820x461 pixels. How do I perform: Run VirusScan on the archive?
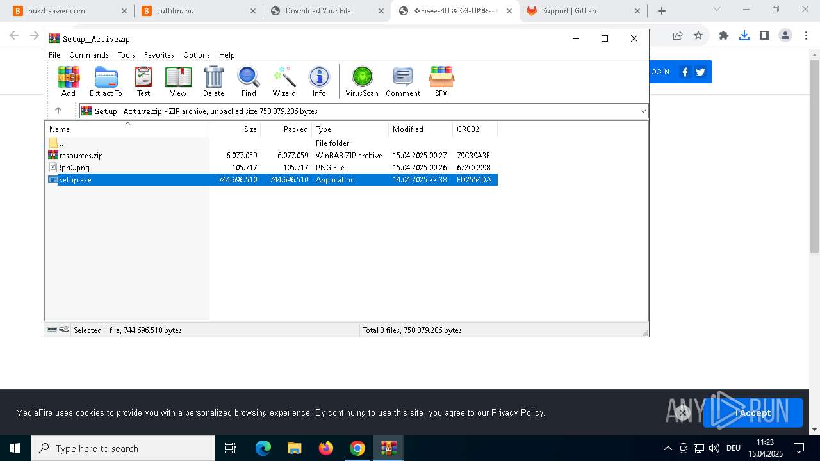pyautogui.click(x=362, y=81)
